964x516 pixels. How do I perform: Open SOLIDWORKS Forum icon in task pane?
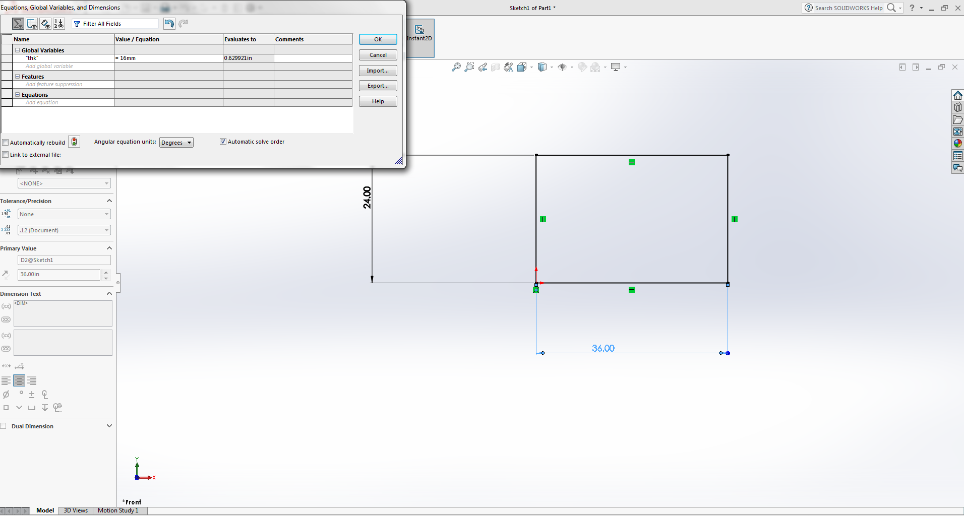point(958,168)
